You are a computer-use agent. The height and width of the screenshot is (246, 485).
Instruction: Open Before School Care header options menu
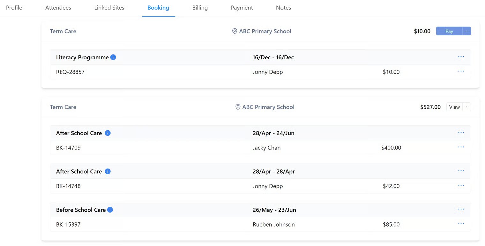[x=461, y=209]
